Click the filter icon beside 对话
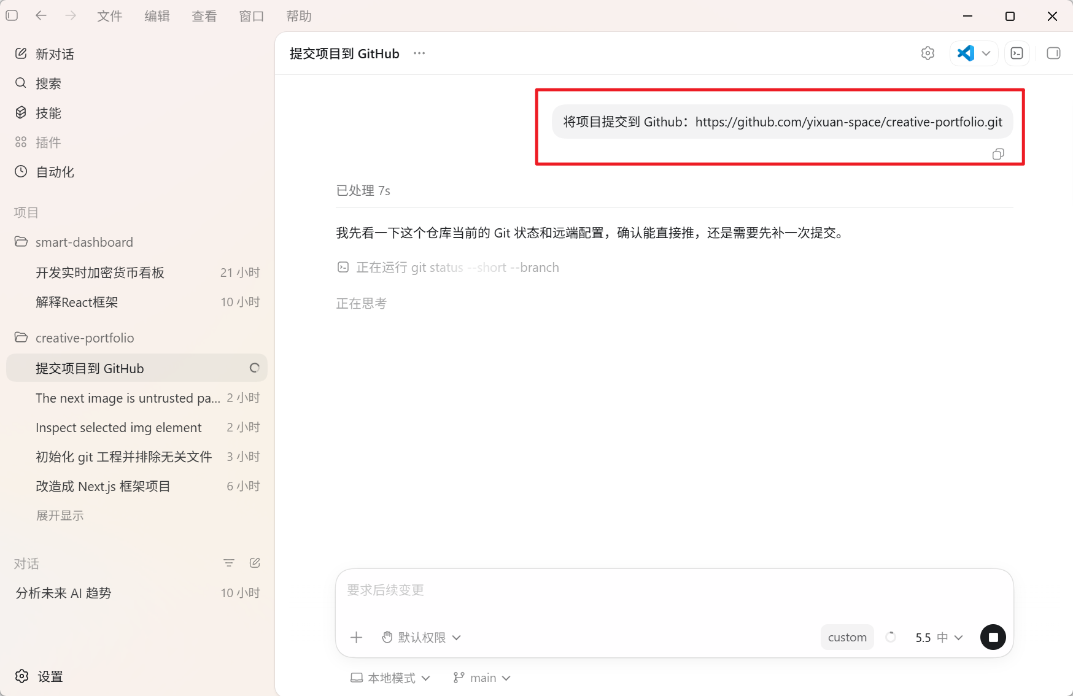 [229, 563]
